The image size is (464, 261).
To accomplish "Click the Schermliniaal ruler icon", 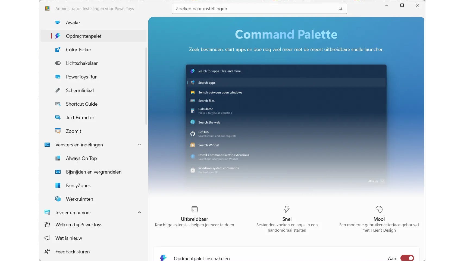I will [x=58, y=90].
